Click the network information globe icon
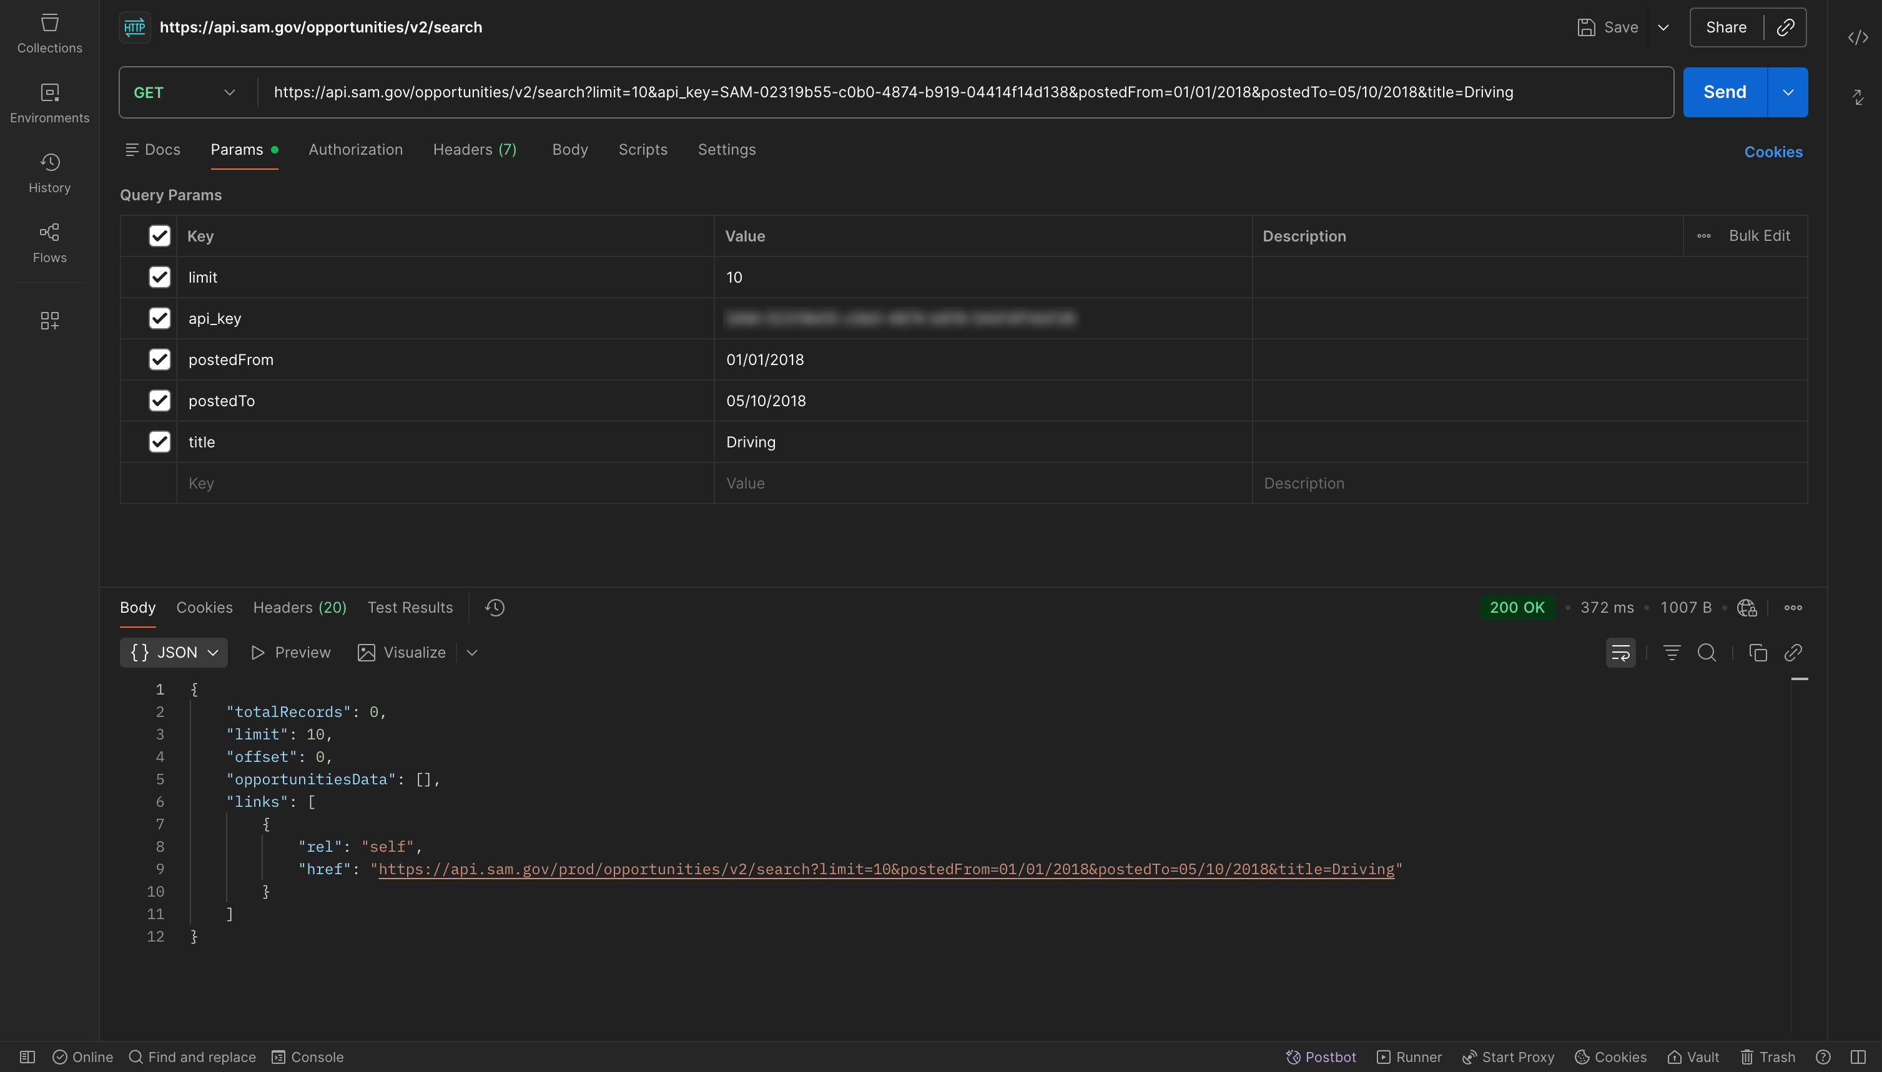Viewport: 1882px width, 1072px height. click(1747, 607)
